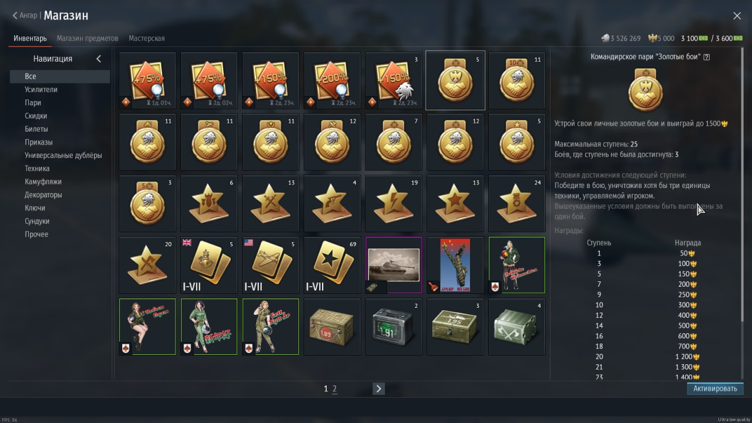Open the 1.91 trophy chest item
The image size is (752, 423).
394,327
